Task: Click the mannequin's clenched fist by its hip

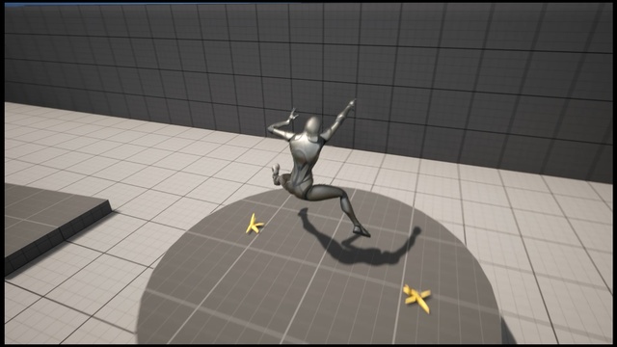Action: point(276,170)
